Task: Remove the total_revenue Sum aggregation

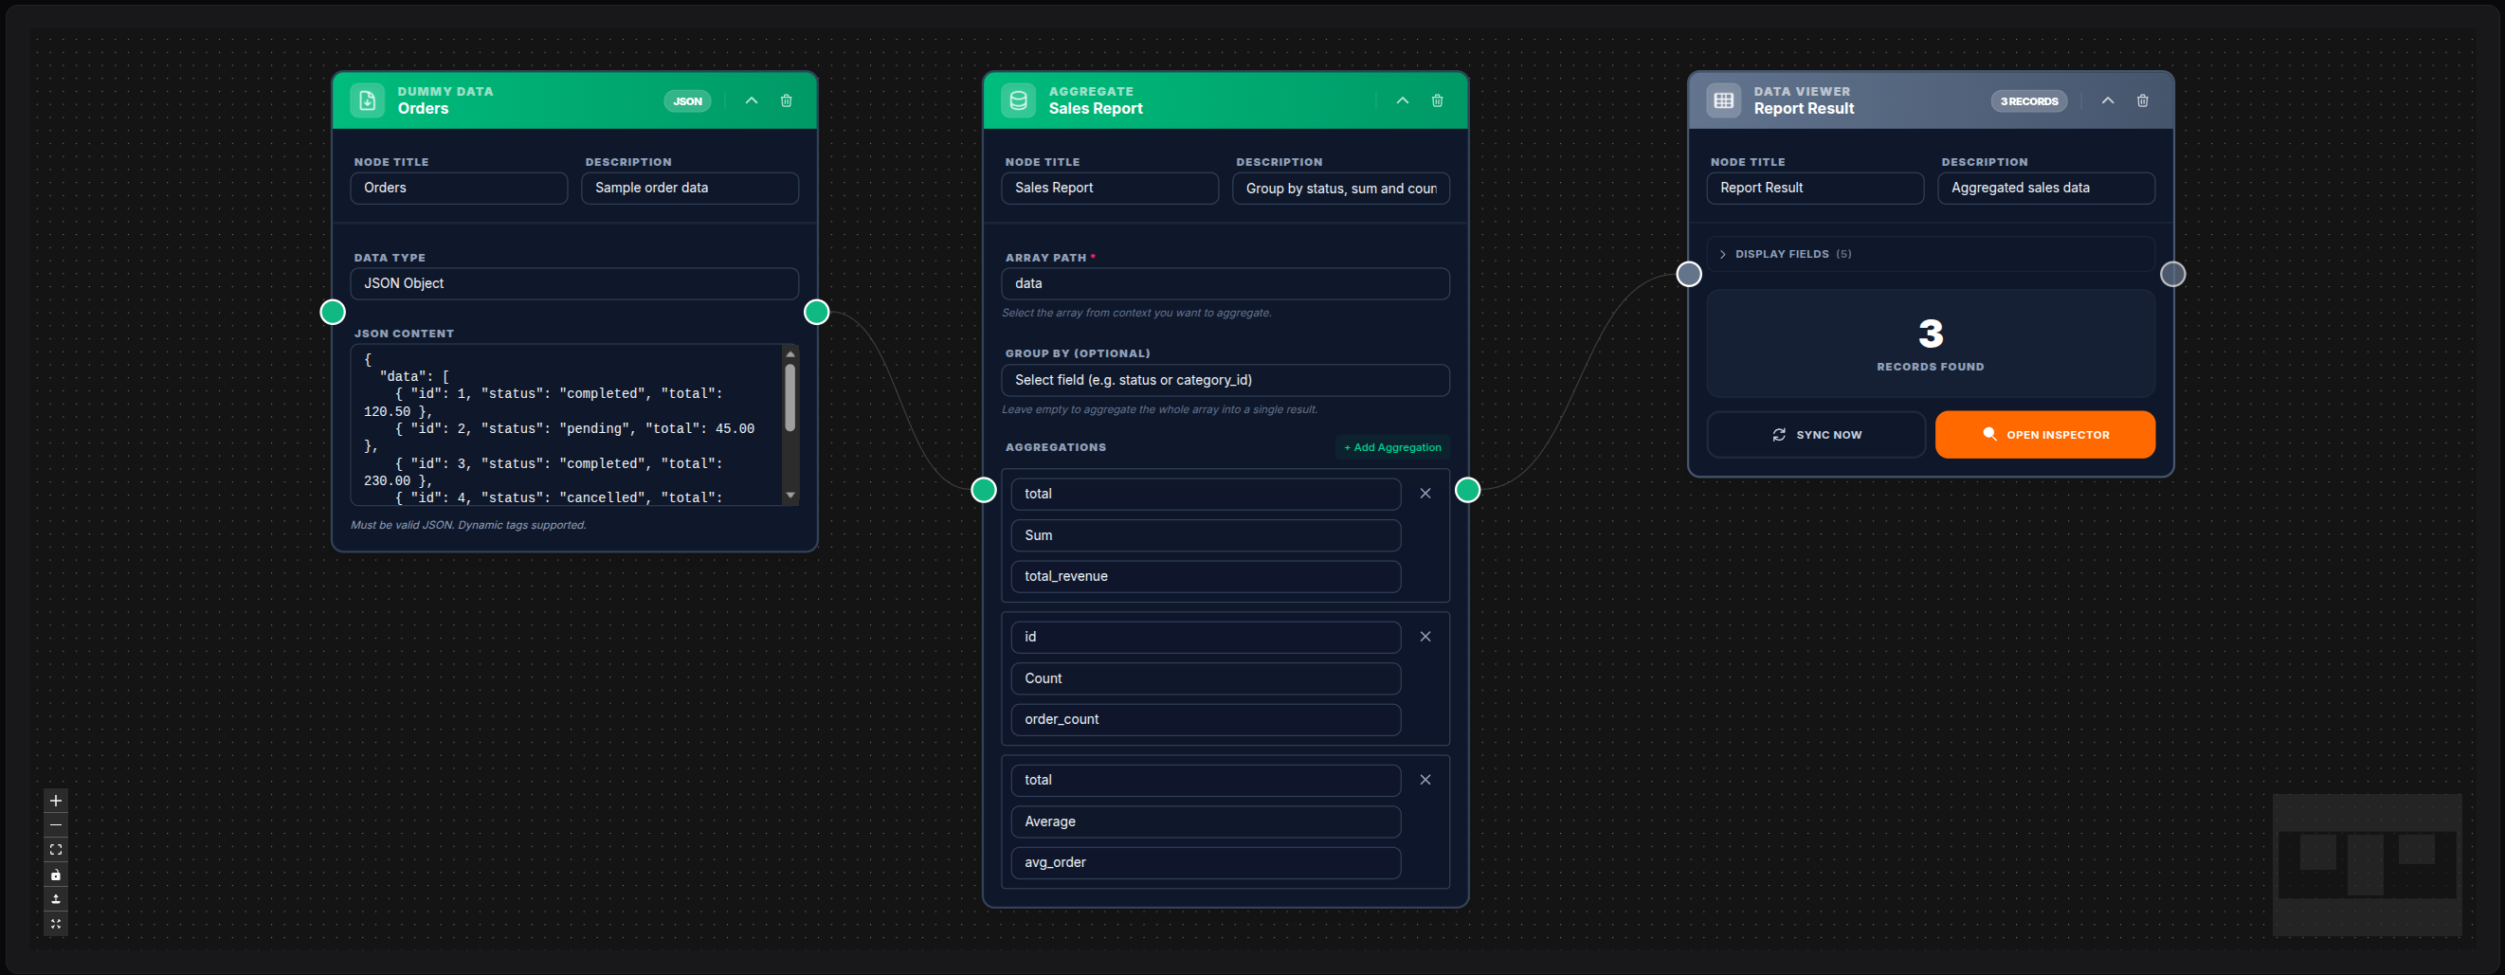Action: pos(1425,493)
